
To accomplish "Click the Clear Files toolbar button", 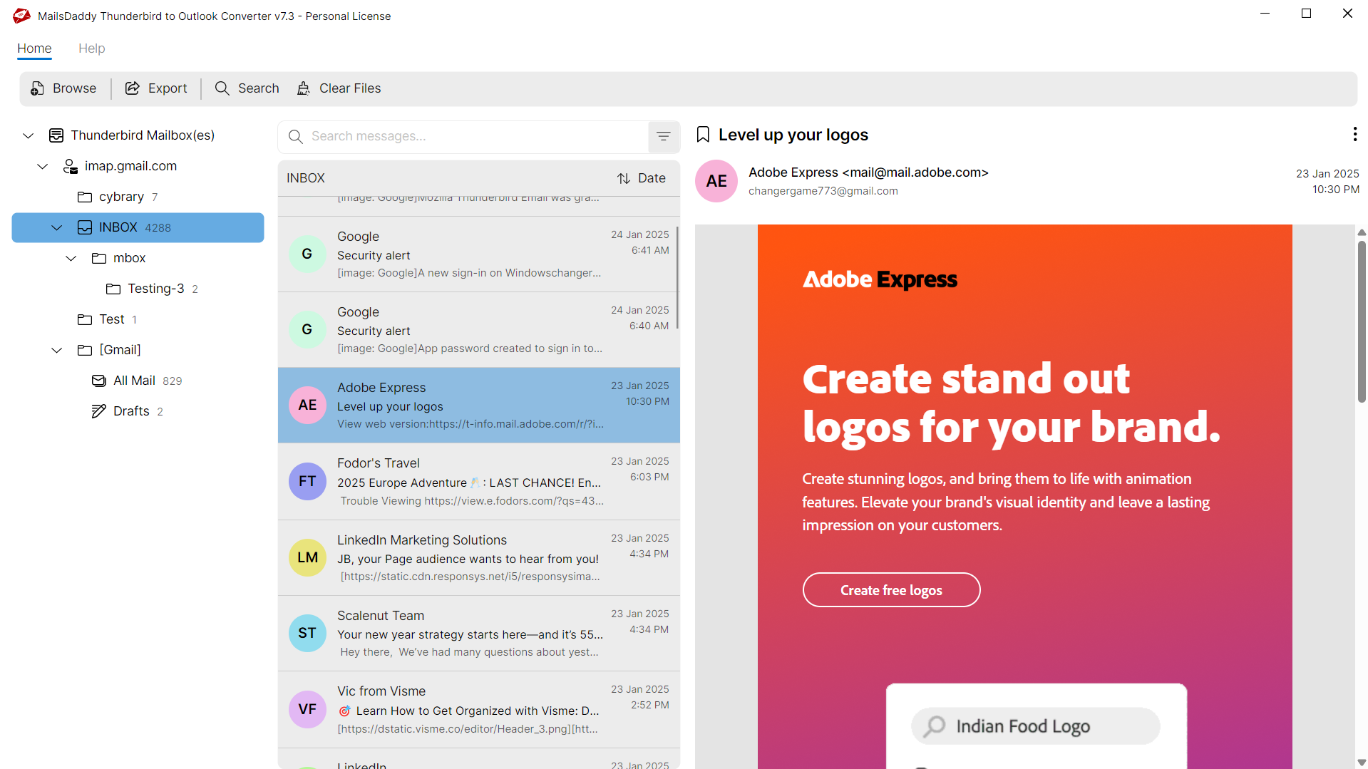I will click(x=339, y=88).
